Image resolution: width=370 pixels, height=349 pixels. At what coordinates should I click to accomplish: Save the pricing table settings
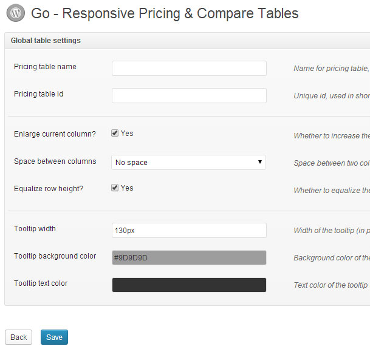point(54,337)
